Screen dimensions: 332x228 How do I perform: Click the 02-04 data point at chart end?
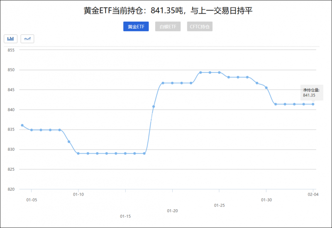313,104
